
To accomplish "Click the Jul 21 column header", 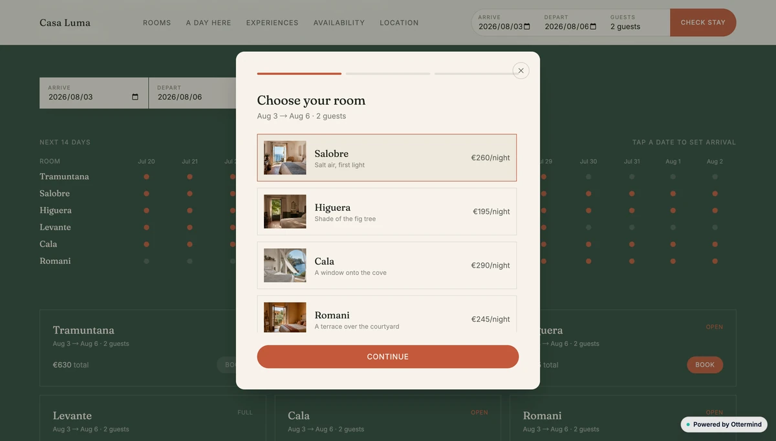I will pos(190,162).
